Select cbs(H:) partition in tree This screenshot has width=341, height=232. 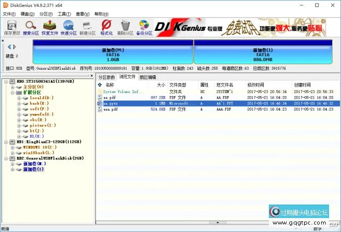pos(38,120)
